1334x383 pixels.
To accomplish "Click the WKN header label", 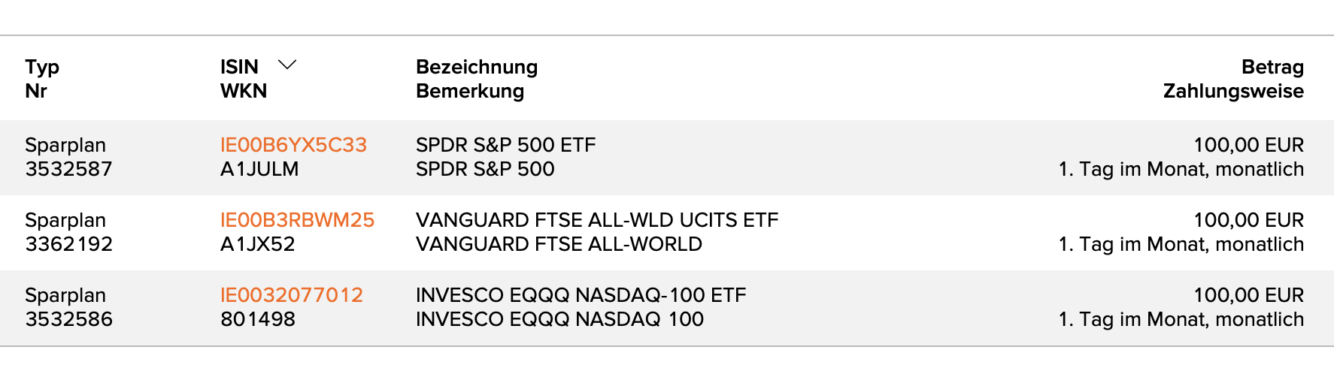I will (x=244, y=91).
